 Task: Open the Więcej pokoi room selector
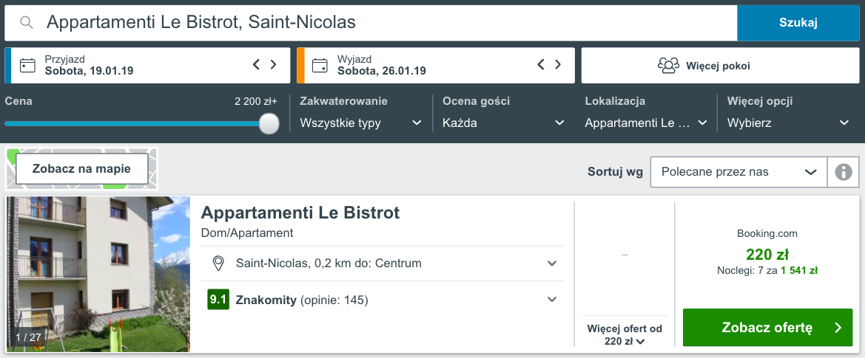[703, 66]
